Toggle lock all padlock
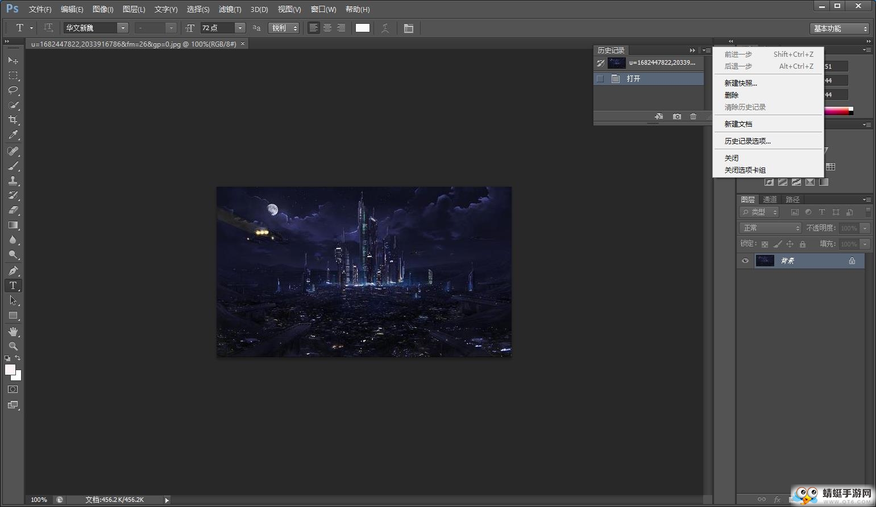The image size is (876, 507). click(x=803, y=244)
